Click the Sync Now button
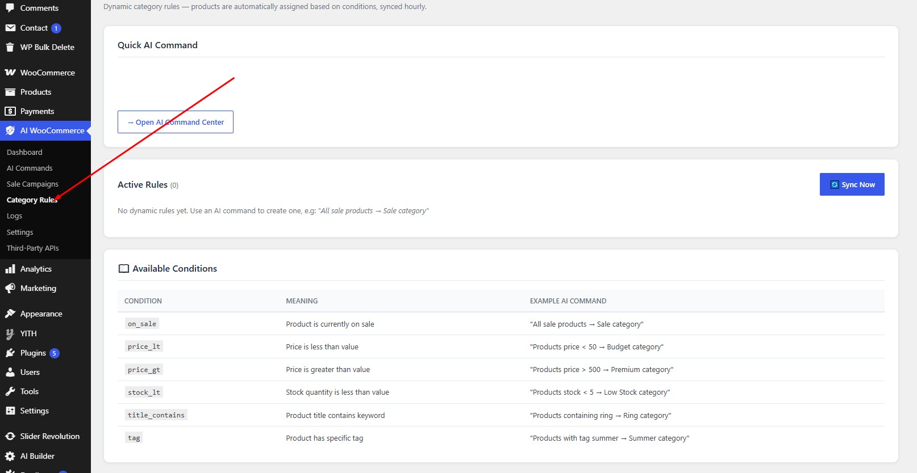 pos(852,184)
